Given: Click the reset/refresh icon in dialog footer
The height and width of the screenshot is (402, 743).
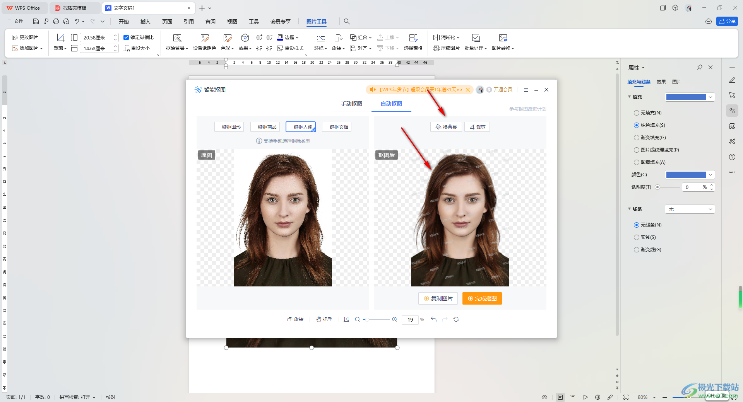Looking at the screenshot, I should (x=456, y=319).
